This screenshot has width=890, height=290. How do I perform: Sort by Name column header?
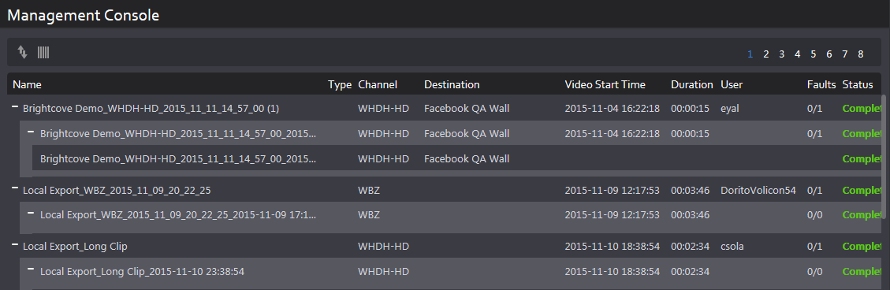click(28, 84)
